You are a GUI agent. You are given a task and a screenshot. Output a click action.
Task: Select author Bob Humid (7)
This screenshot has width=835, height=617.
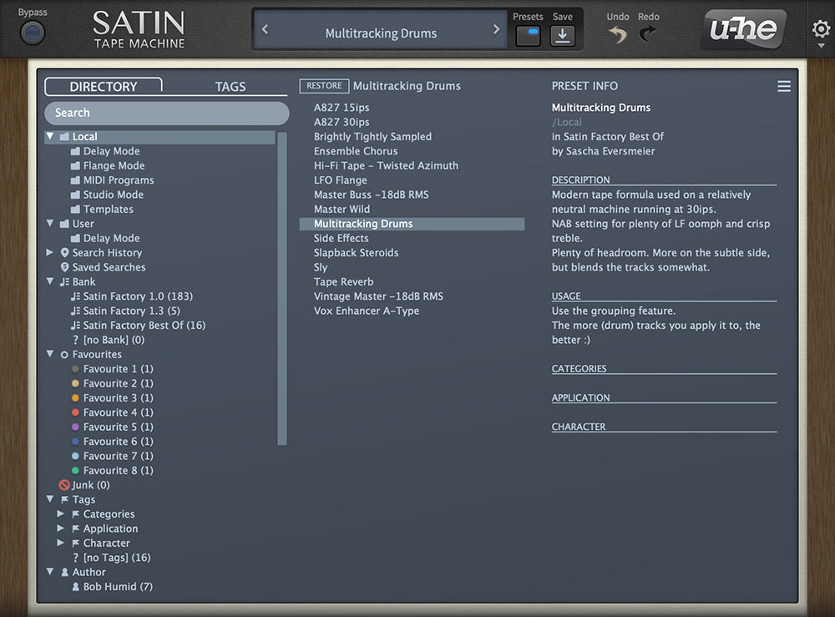click(113, 587)
